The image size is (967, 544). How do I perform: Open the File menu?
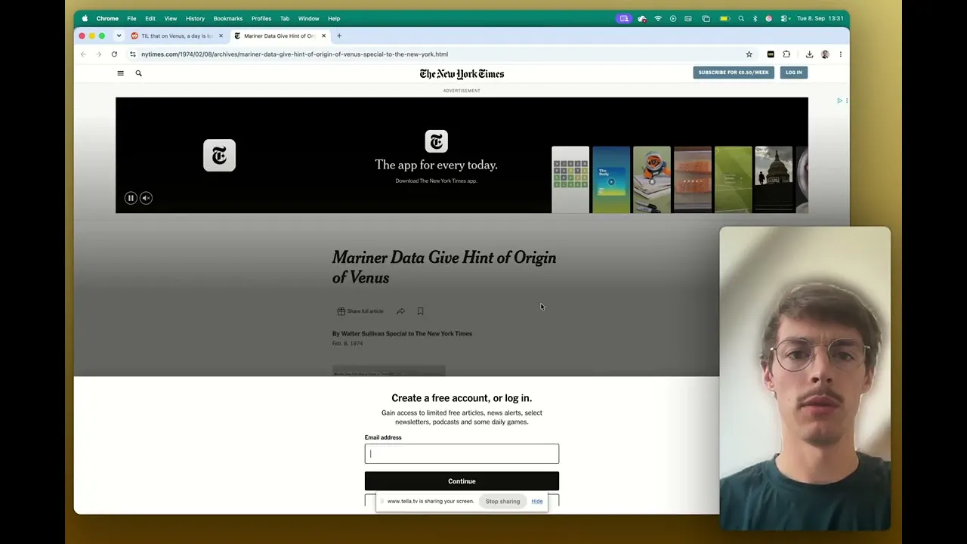click(131, 18)
